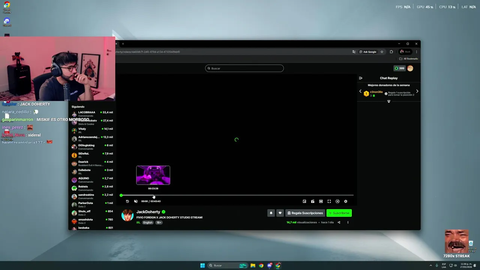Open Vitaly channel in sidebar
Viewport: 480px width, 270px height.
92,130
